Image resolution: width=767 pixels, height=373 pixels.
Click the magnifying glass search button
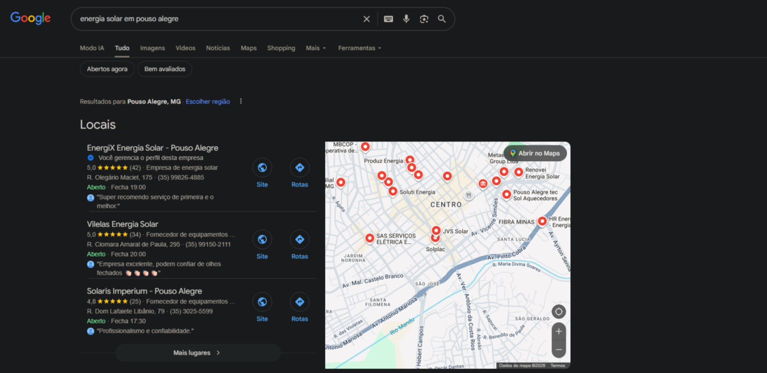pyautogui.click(x=442, y=19)
